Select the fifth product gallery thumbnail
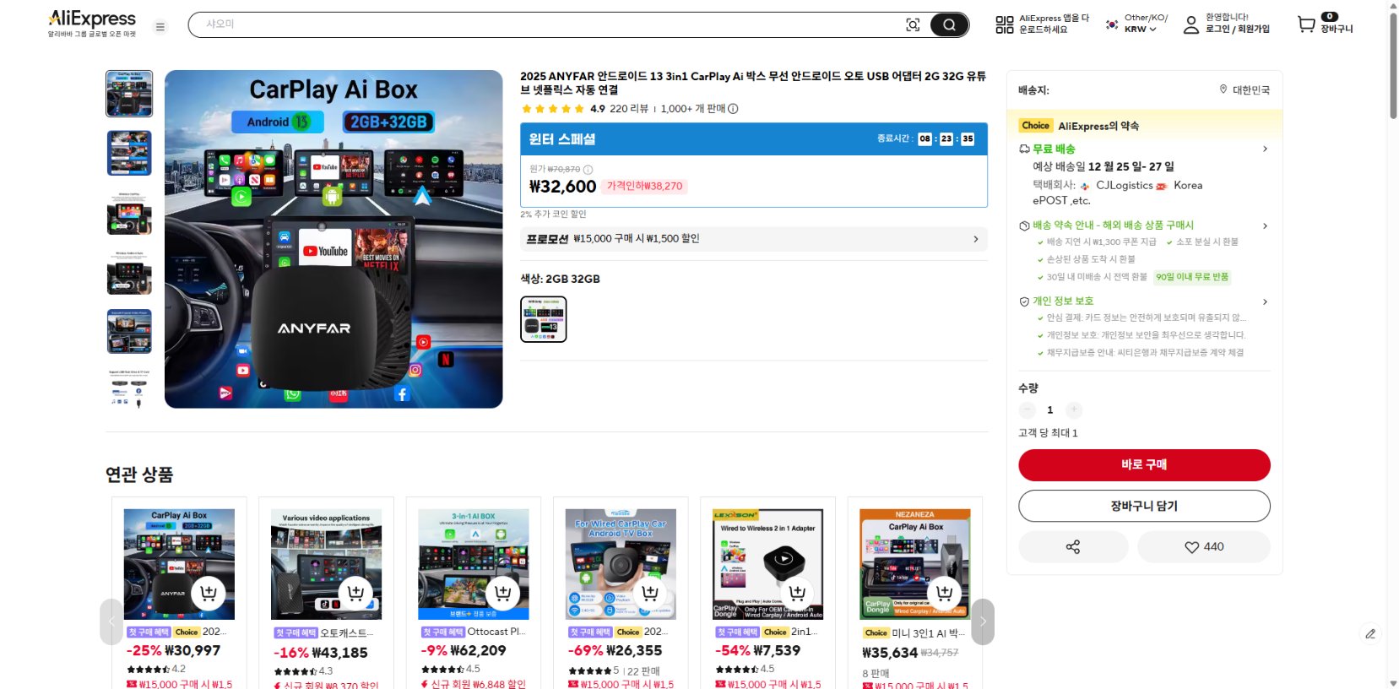The height and width of the screenshot is (689, 1399). pos(129,331)
